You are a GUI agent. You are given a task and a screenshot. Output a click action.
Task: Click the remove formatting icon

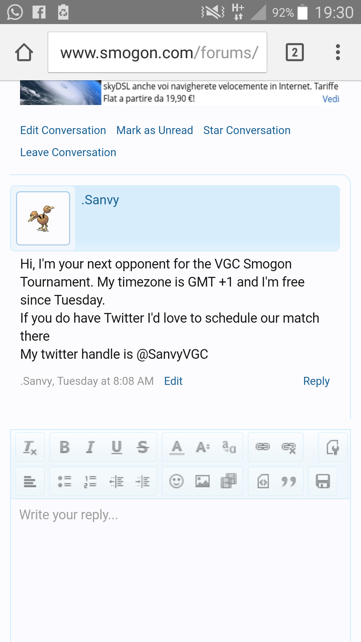[x=30, y=447]
